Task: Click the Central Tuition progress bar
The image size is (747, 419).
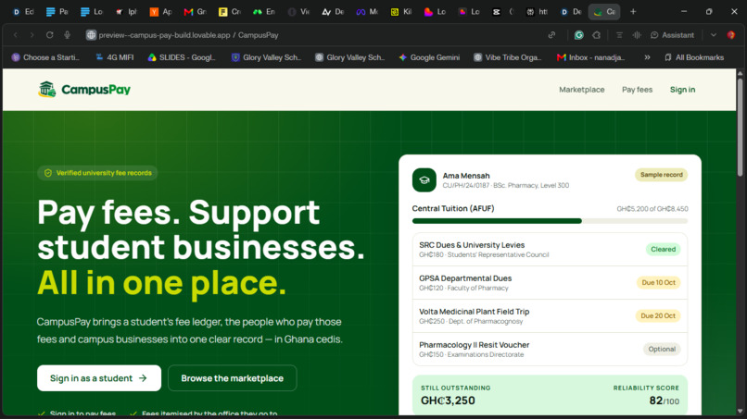Action: click(550, 221)
